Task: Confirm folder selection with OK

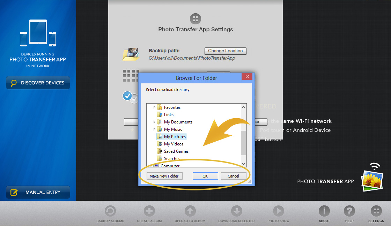Action: click(205, 176)
